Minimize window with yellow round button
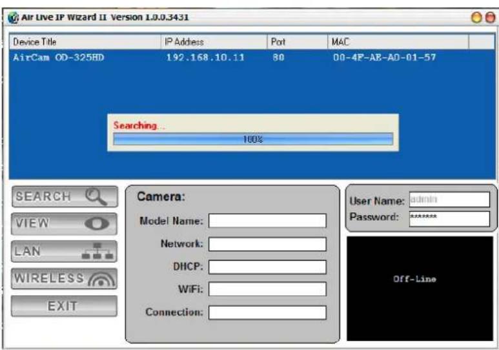Viewport: 499px width, 350px height. pyautogui.click(x=476, y=17)
